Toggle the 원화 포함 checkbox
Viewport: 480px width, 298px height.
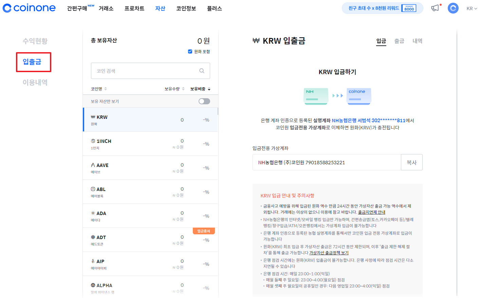[x=190, y=51]
